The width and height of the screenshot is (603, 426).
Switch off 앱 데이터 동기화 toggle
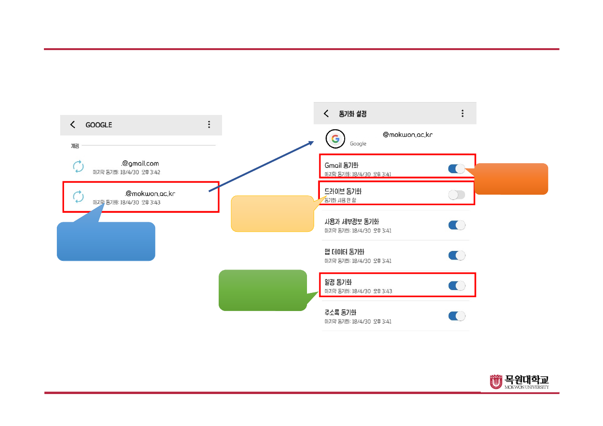456,255
